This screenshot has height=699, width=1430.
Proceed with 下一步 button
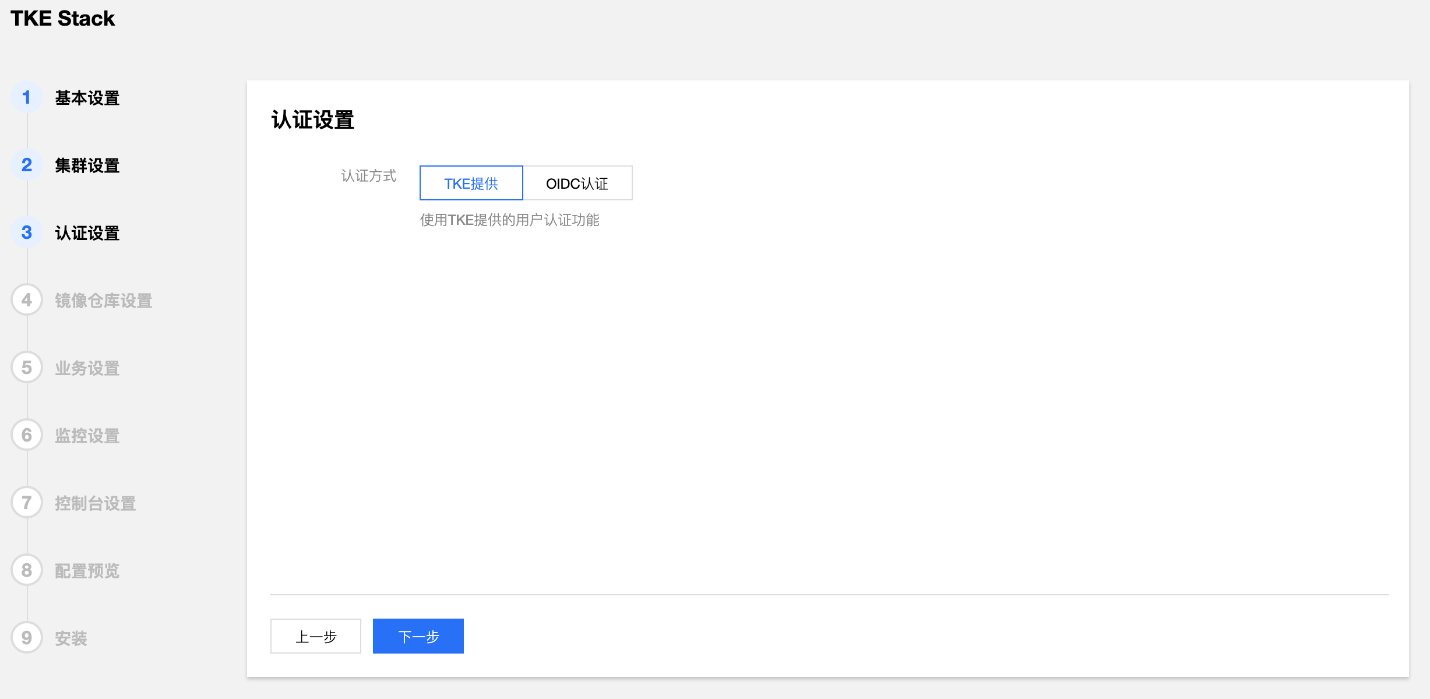[x=418, y=636]
